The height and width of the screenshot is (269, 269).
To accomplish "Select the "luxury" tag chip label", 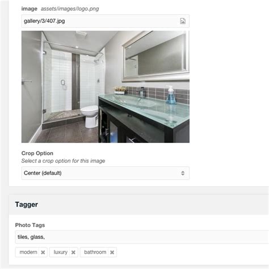I will [61, 252].
